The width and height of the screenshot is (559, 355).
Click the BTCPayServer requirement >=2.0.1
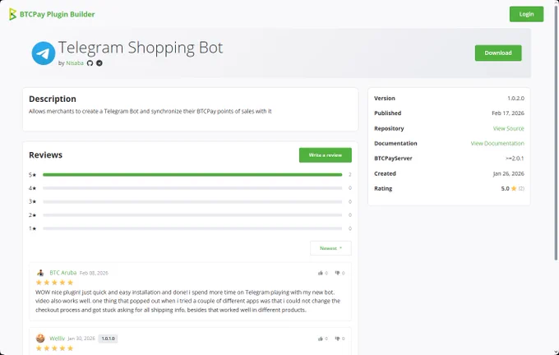tap(515, 159)
